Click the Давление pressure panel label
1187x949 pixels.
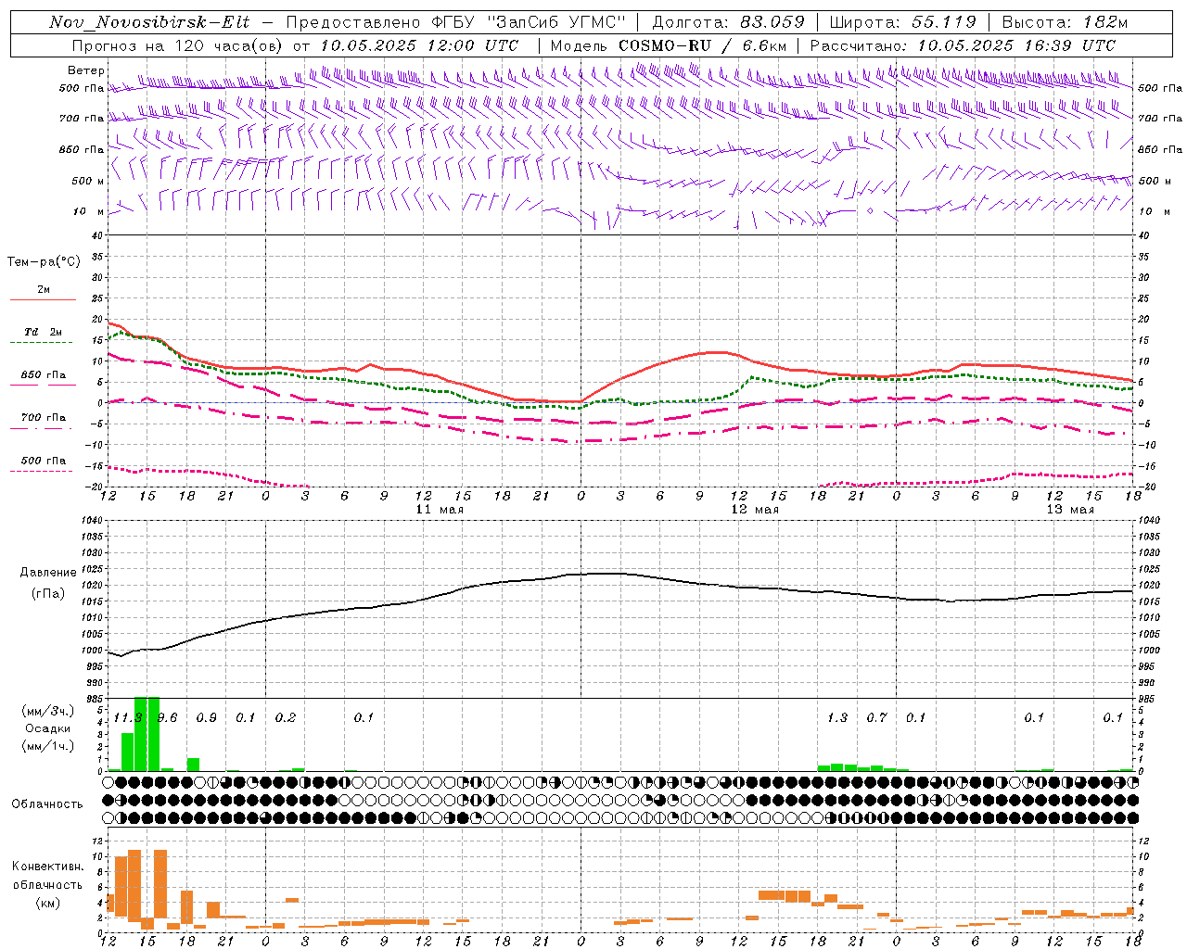[48, 573]
